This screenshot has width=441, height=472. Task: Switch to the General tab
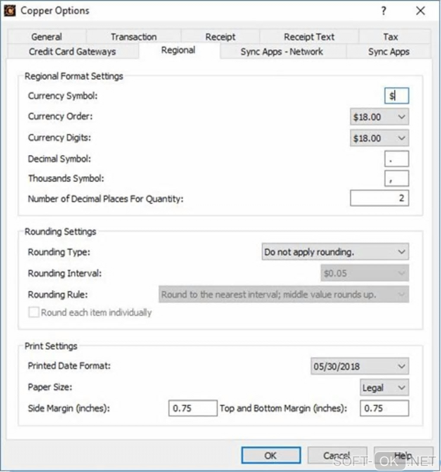47,37
